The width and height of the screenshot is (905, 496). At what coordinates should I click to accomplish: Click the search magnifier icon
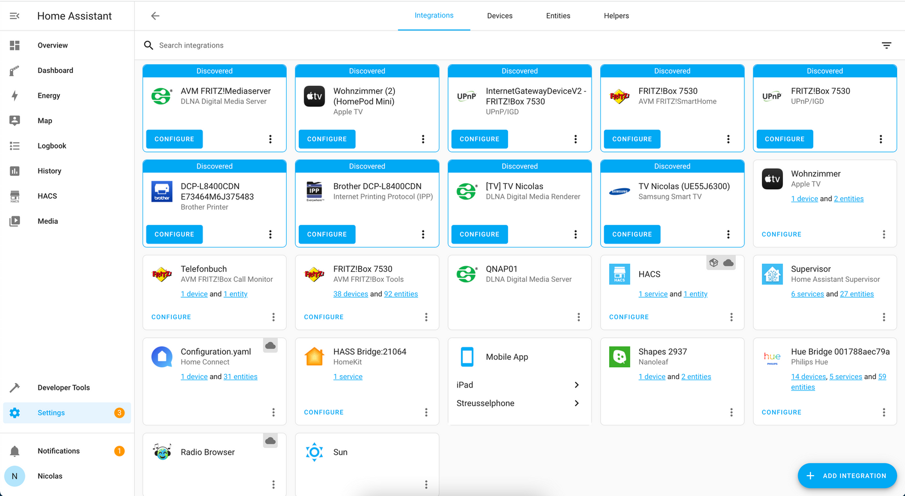(149, 45)
